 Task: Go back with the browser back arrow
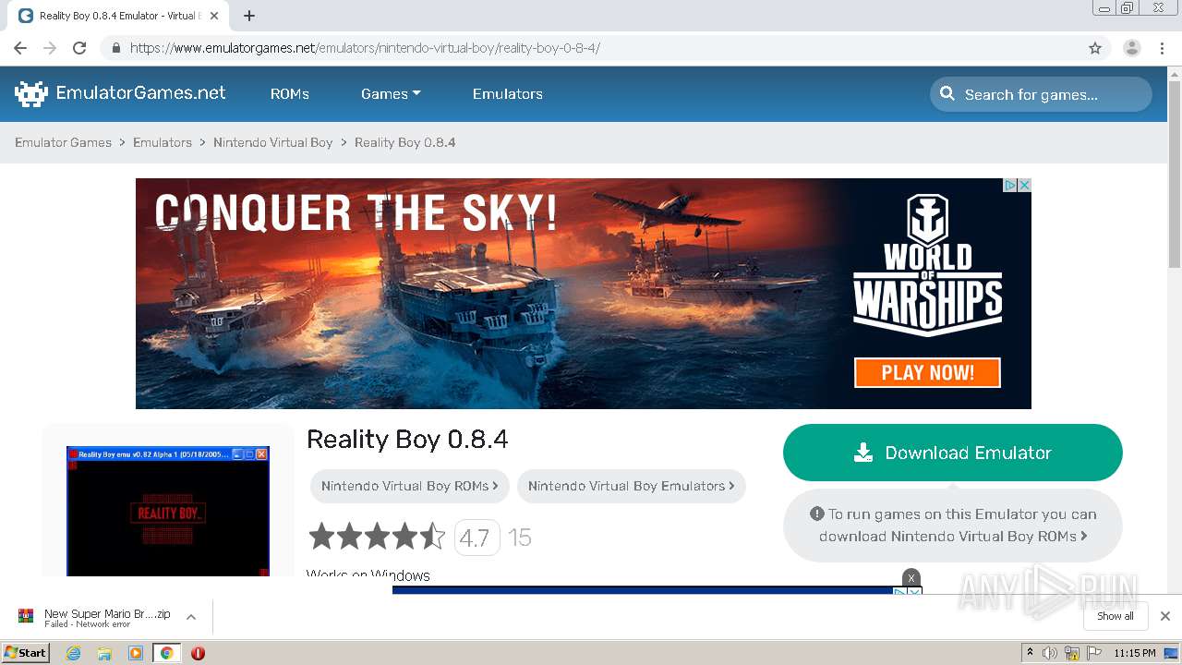pyautogui.click(x=20, y=48)
